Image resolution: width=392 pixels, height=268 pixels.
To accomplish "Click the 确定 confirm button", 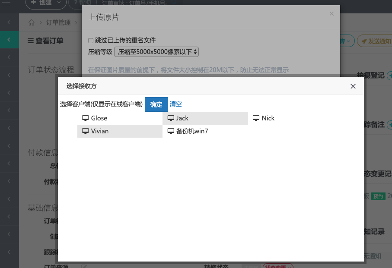I will (156, 104).
